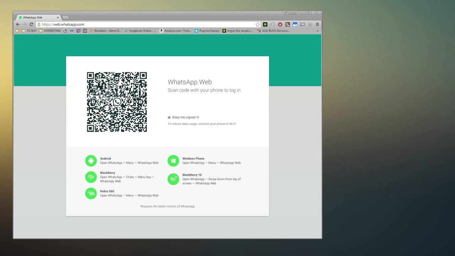Click the green icon beside the BlackBerry heading
This screenshot has height=256, width=455.
[91, 177]
